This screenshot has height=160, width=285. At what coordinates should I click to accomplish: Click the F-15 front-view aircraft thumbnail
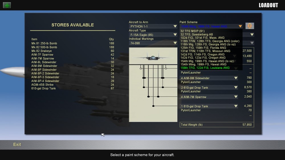[153, 56]
